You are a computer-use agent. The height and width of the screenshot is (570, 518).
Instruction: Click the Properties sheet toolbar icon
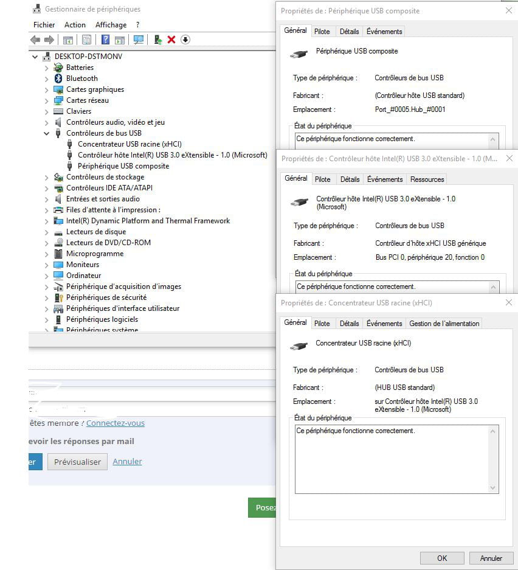coord(86,40)
